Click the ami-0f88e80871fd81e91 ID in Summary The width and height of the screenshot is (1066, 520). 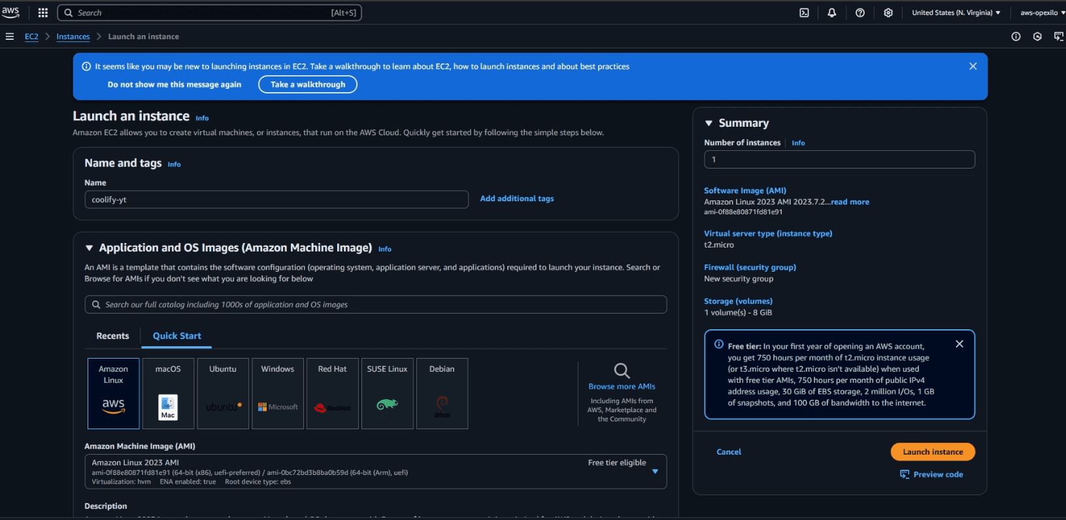click(743, 212)
